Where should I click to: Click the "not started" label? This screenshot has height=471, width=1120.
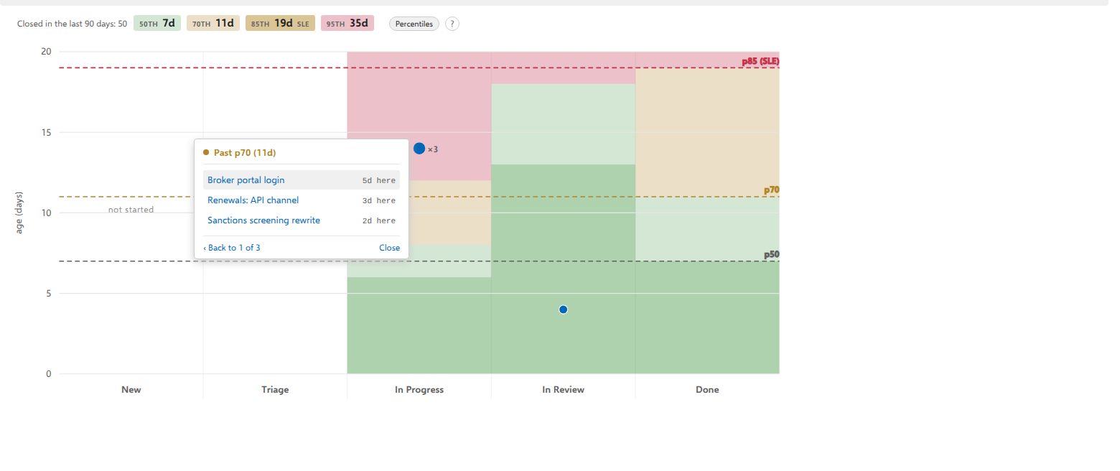[131, 210]
